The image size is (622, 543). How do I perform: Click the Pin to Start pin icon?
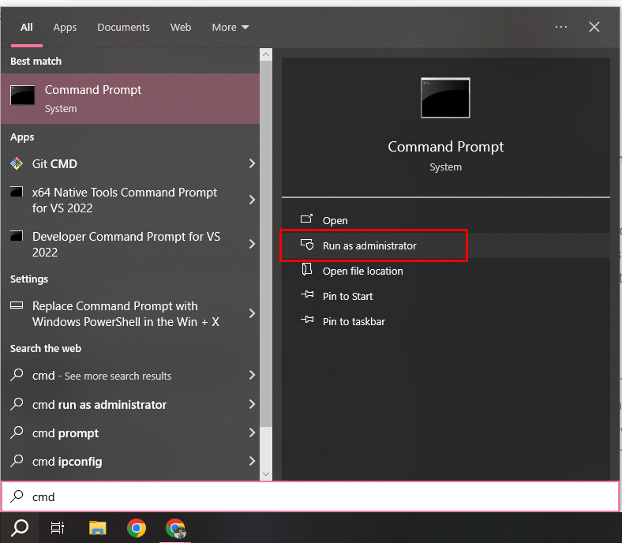(307, 294)
